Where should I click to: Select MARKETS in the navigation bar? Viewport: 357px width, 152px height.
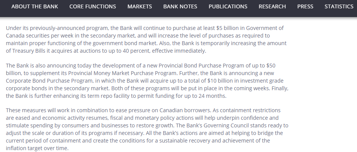tap(140, 6)
